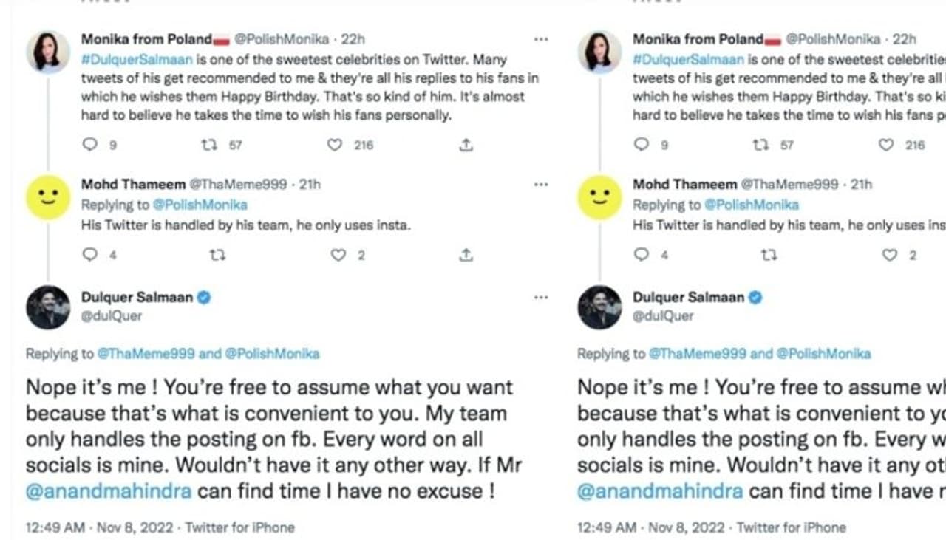Open more options menu on Monika's tweet
946x540 pixels.
[x=541, y=39]
